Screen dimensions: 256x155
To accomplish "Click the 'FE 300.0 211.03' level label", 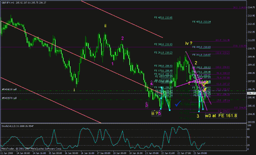I will [x=163, y=44].
